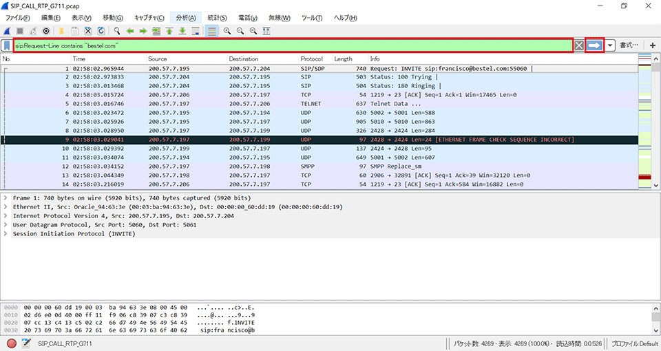Sort by the Length column header

350,58
